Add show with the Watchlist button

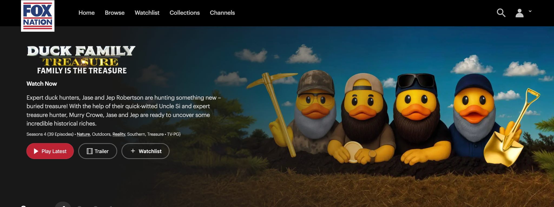coord(146,151)
